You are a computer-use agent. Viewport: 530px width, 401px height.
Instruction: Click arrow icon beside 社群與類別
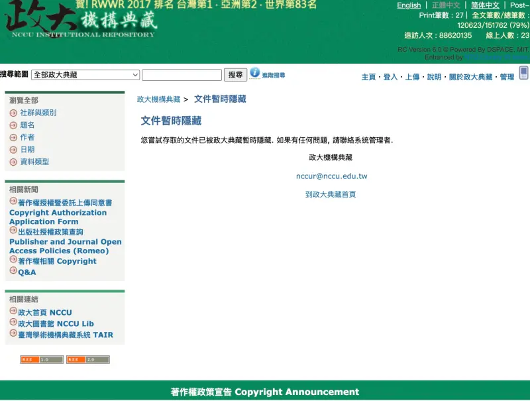point(13,113)
